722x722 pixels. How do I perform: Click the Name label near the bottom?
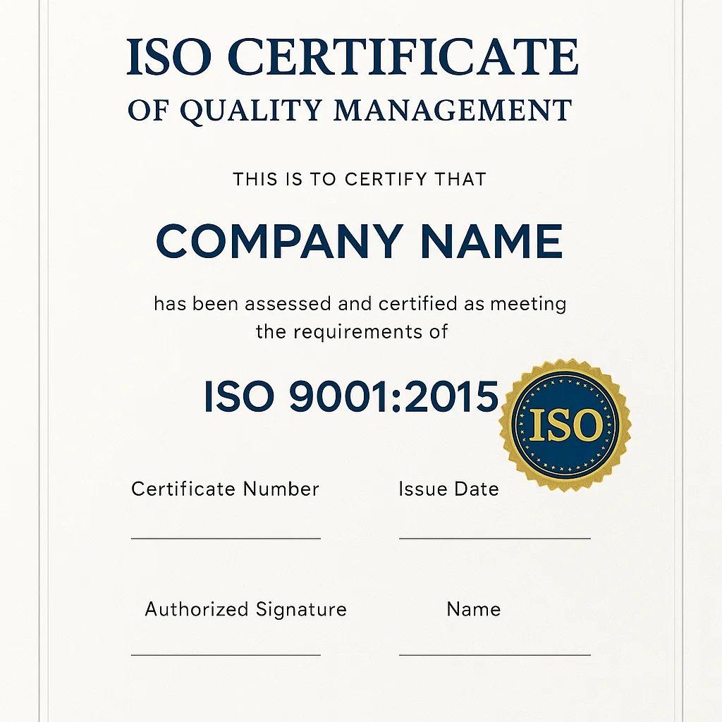click(474, 609)
